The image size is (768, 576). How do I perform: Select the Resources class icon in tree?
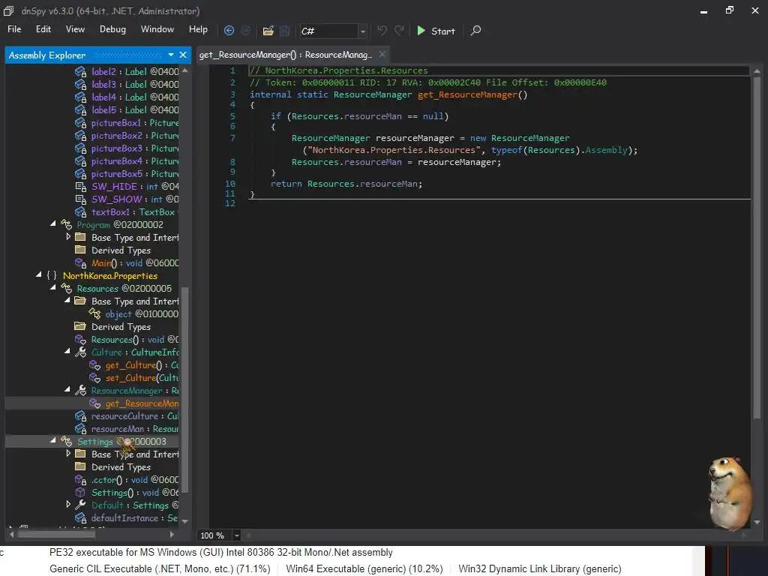click(x=66, y=289)
